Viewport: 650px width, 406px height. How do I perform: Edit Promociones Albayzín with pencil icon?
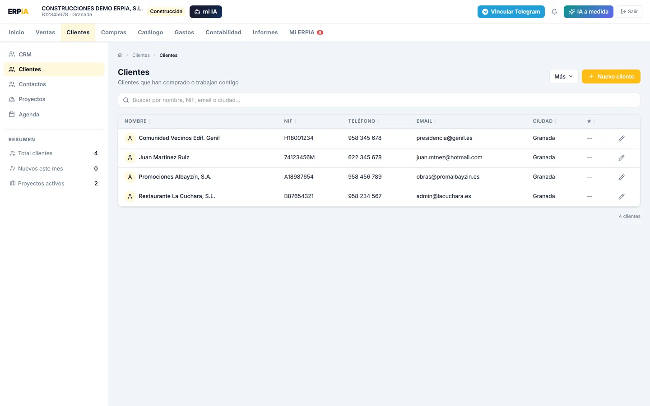tap(622, 177)
